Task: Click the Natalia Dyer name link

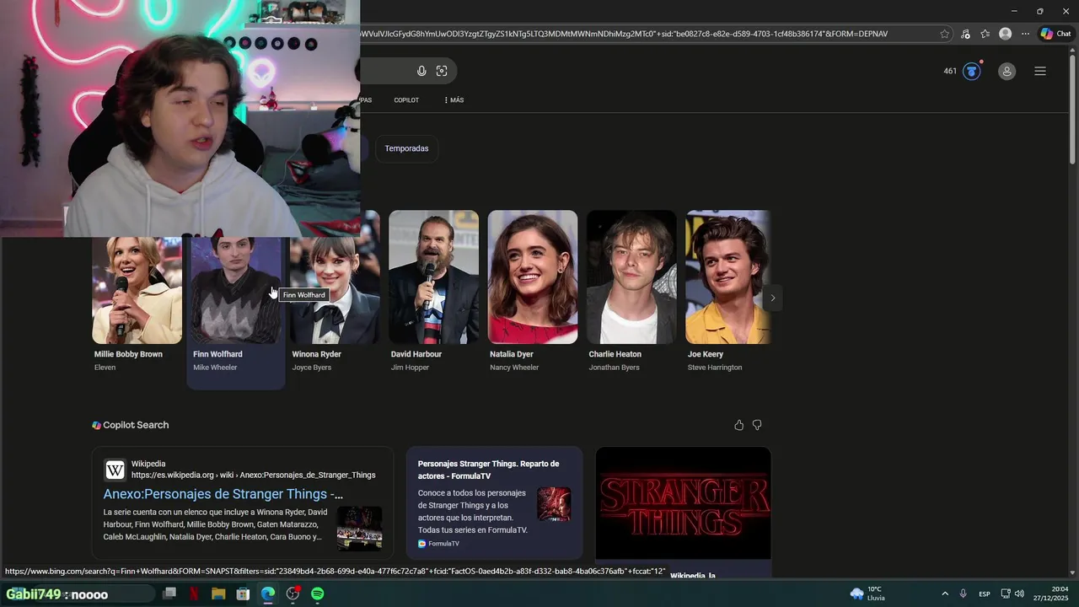Action: 512,354
